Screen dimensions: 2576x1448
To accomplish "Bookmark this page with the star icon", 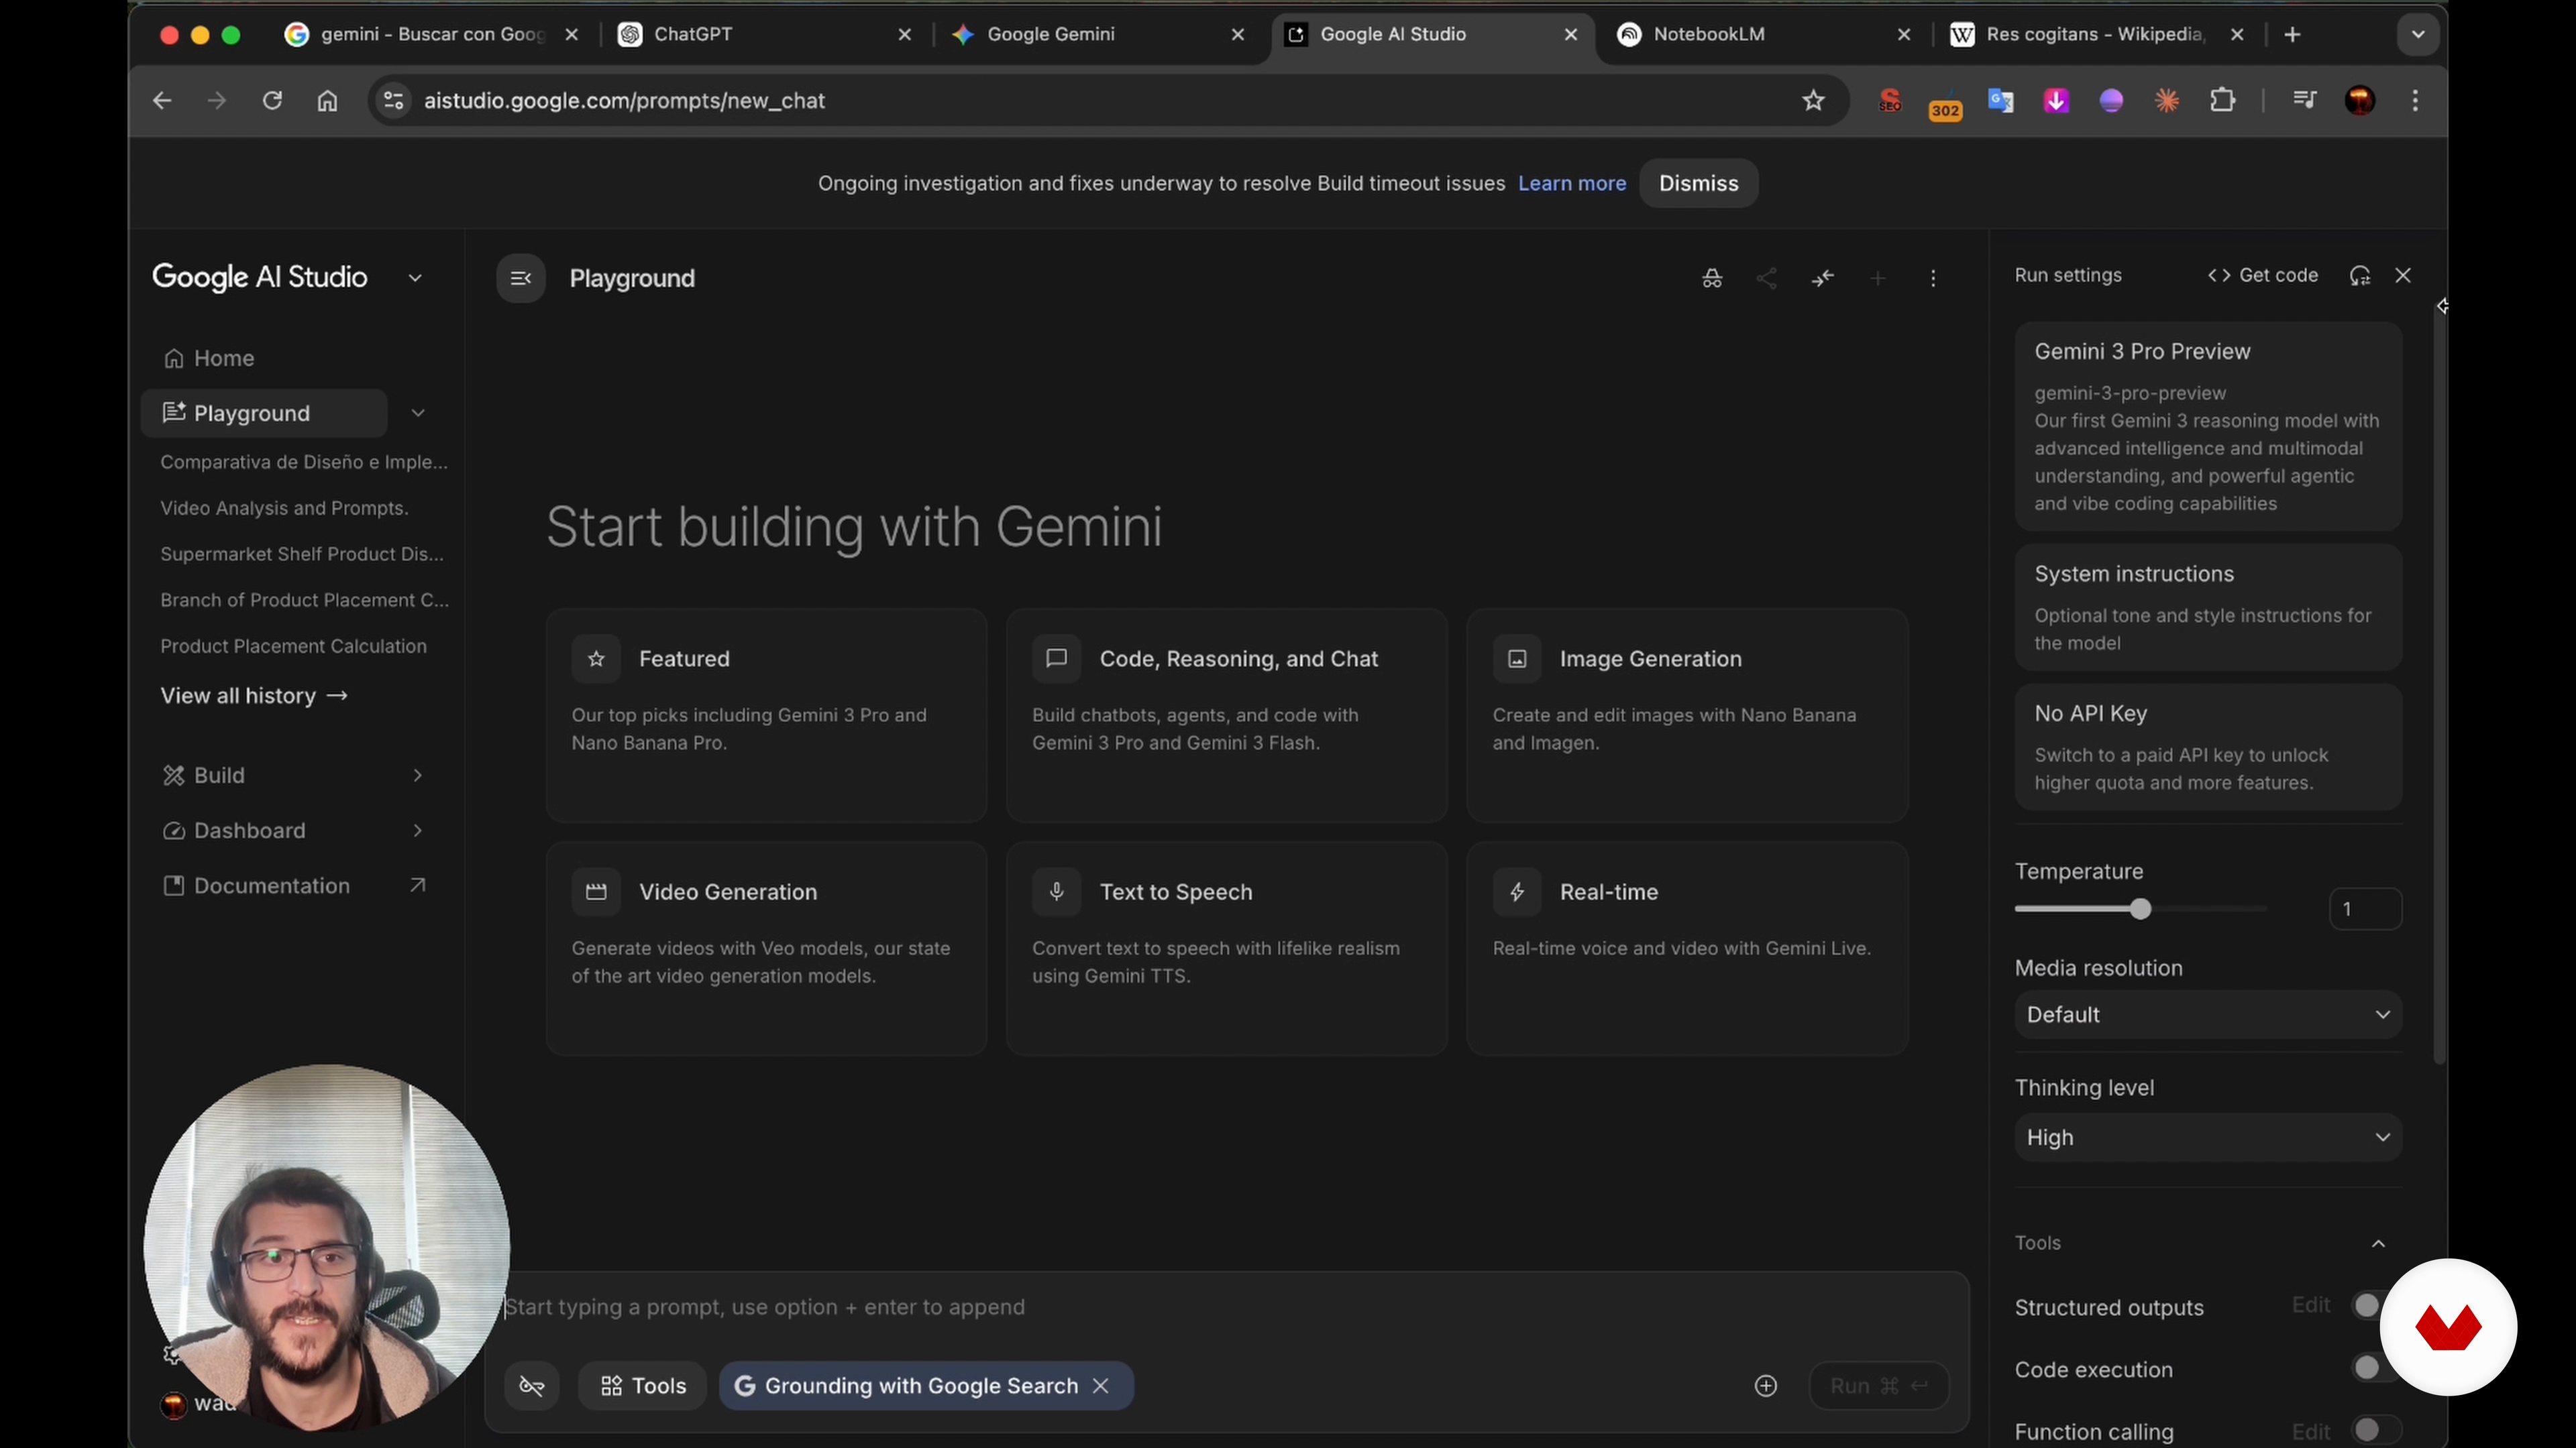I will tap(1813, 101).
